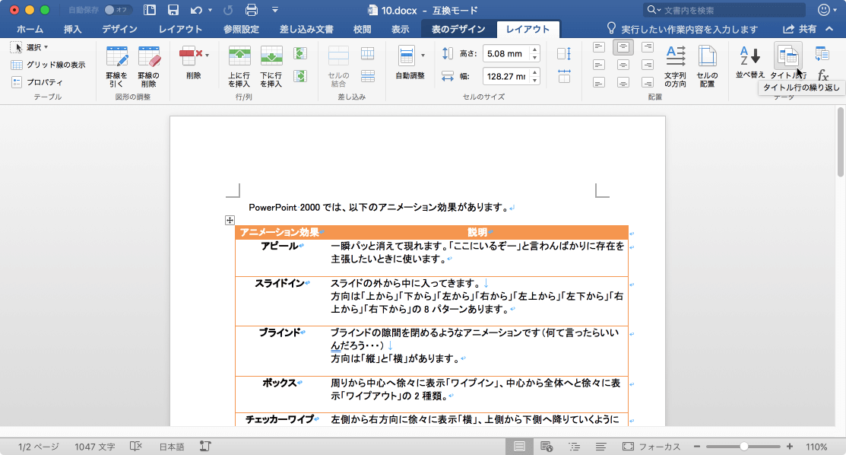Open the 参照設定 tab
The image size is (846, 455).
(x=241, y=29)
